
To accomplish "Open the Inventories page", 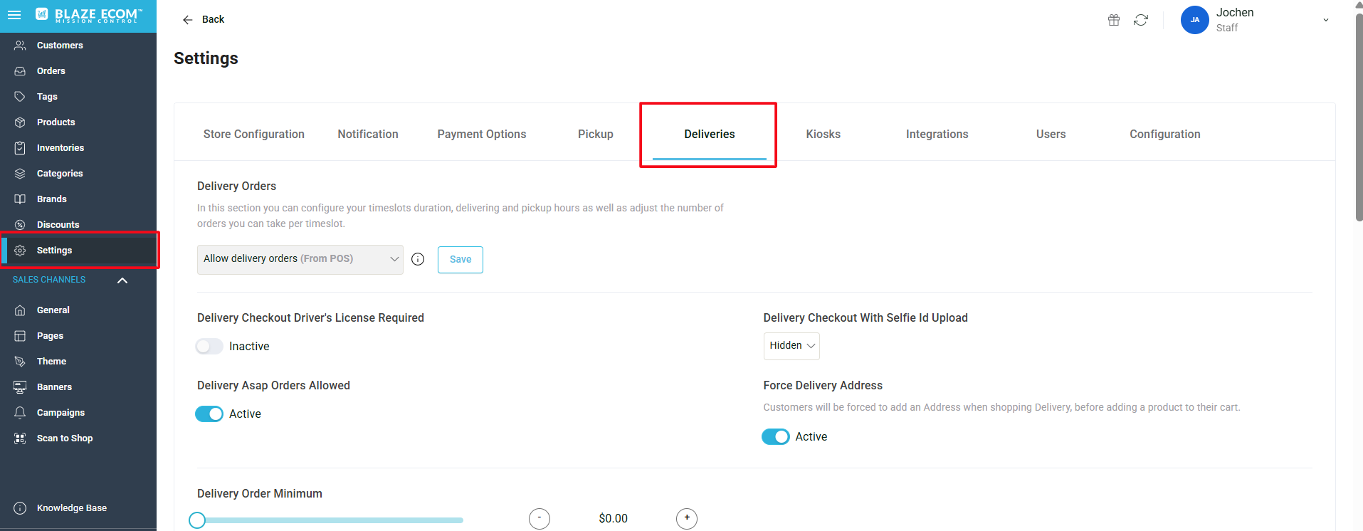I will [x=60, y=147].
